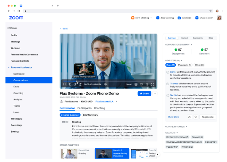
Task: Rewind the video using the skip-back icon
Action: (x=70, y=84)
